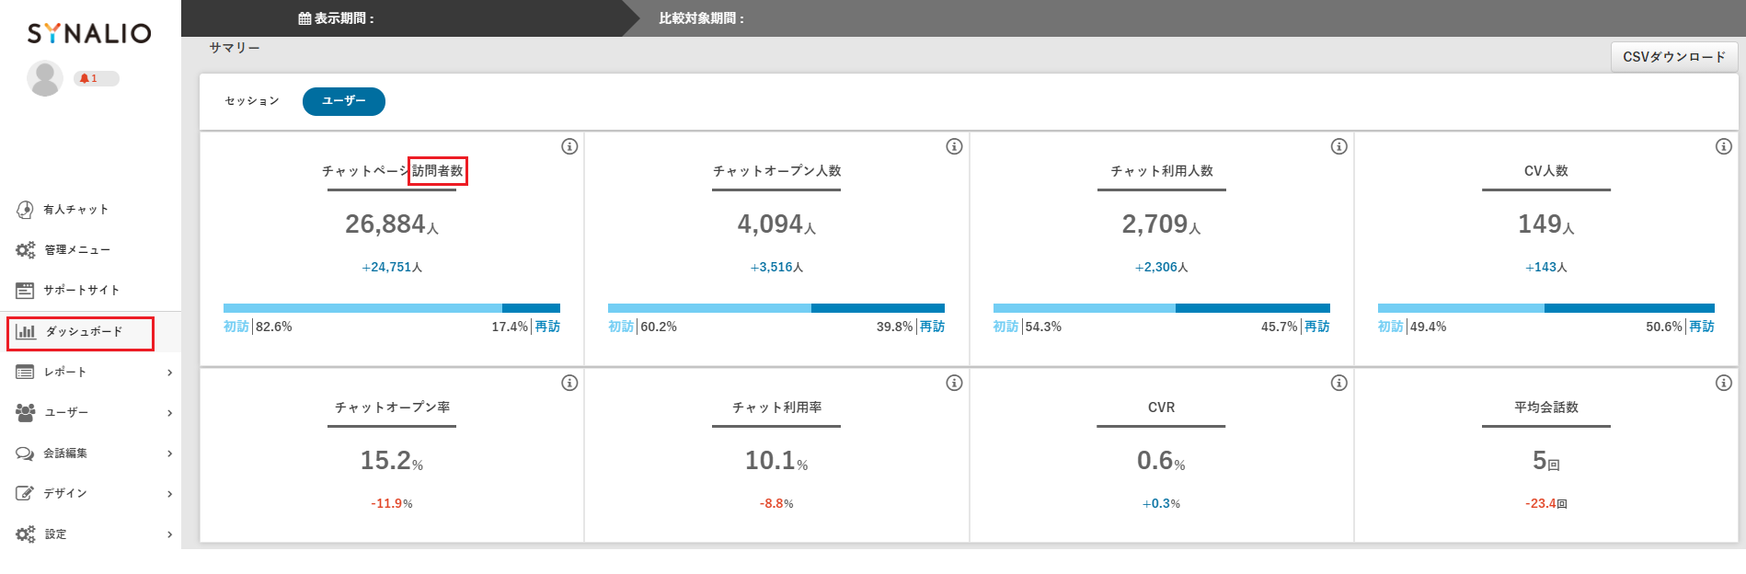Select the ユーザー pill tab
This screenshot has height=574, width=1746.
pyautogui.click(x=344, y=101)
